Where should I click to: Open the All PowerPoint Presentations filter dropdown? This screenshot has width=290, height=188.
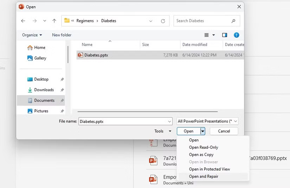[x=207, y=121]
